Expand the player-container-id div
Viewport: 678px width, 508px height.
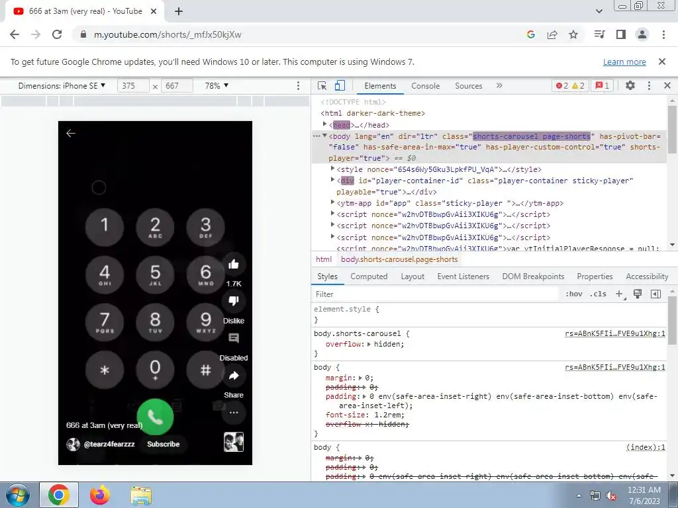coord(332,180)
